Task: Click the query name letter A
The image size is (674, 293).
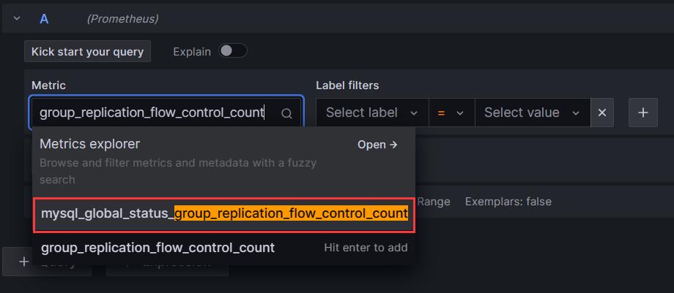Action: (44, 18)
